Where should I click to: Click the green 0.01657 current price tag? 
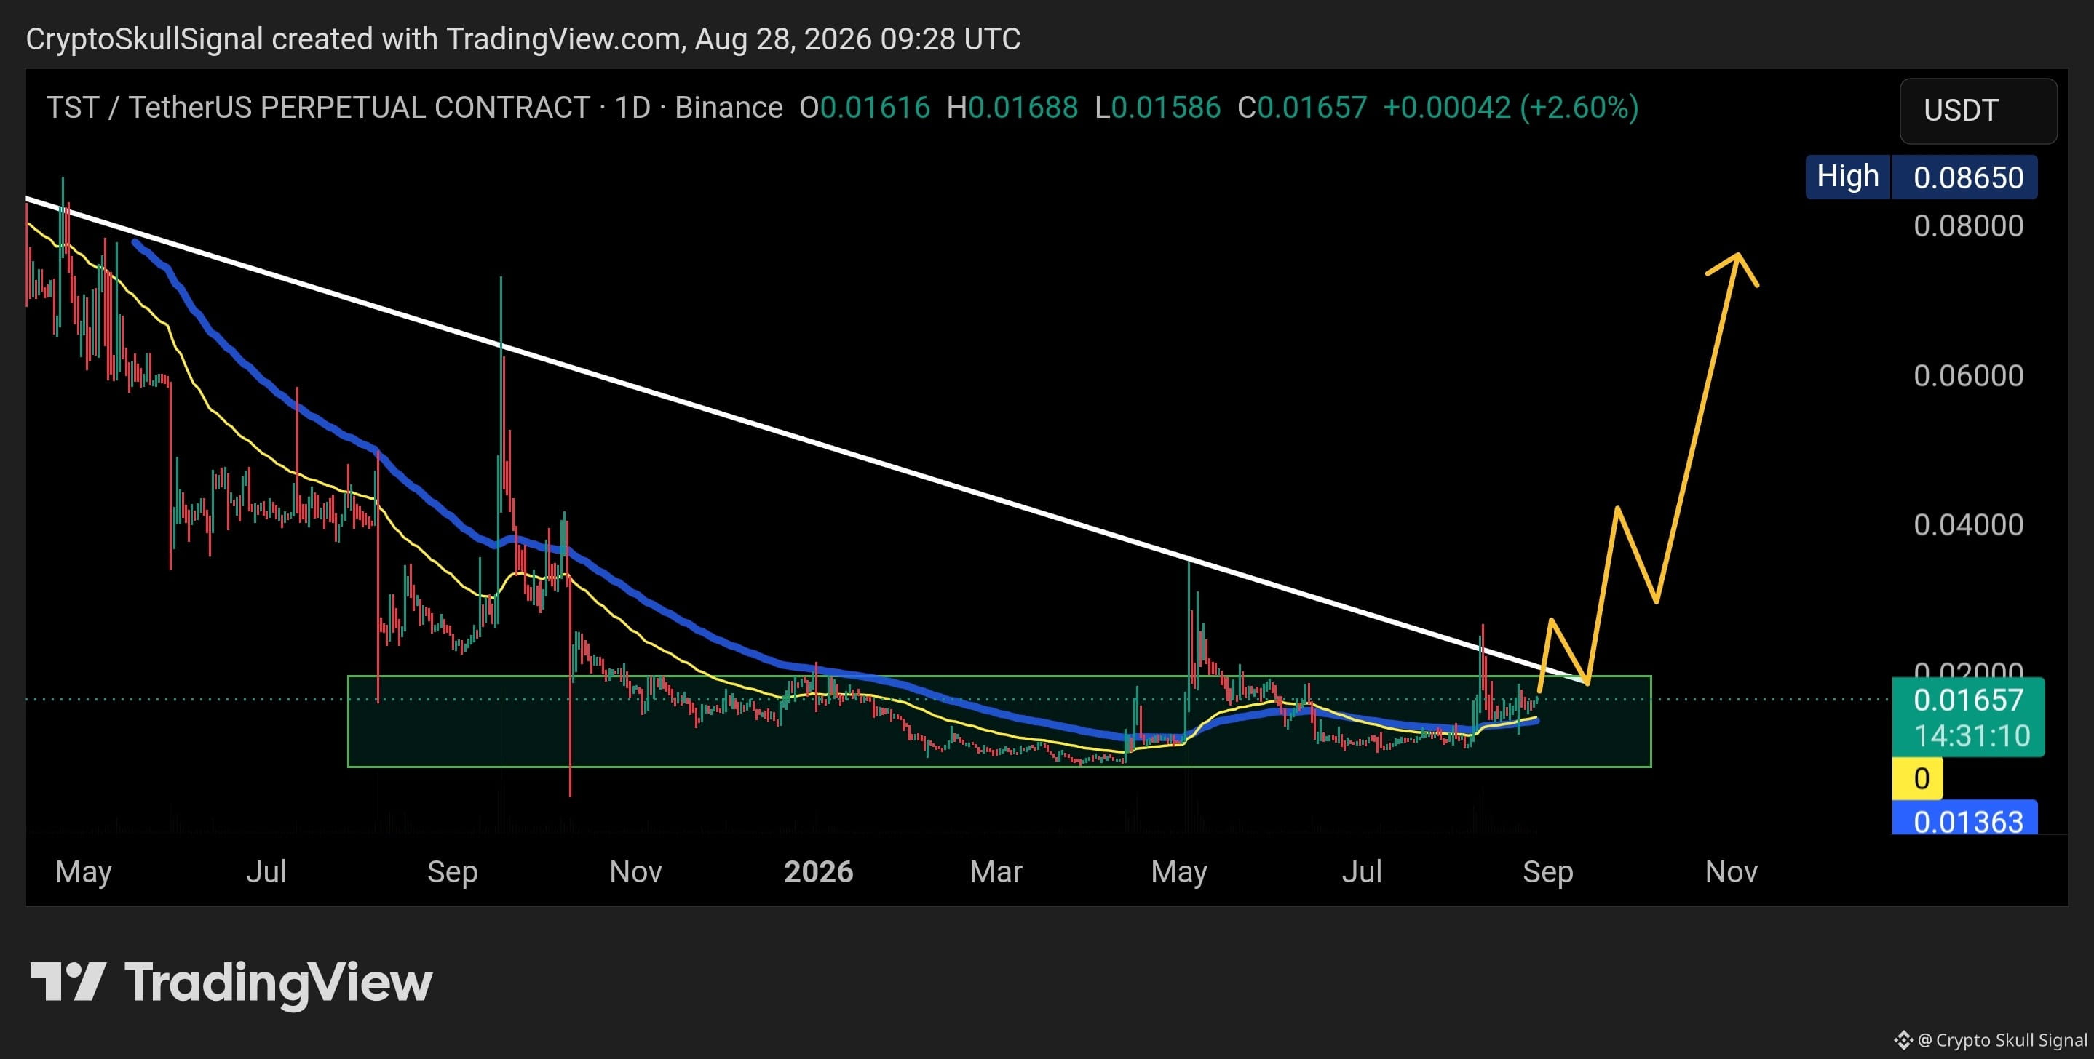pos(1968,699)
